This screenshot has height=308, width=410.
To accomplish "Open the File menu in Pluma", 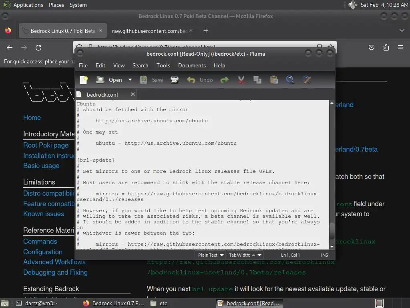I will pos(83,65).
